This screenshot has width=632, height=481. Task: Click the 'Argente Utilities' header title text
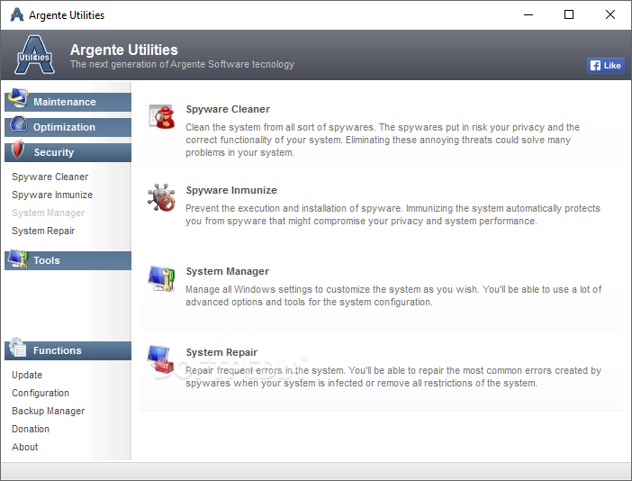pyautogui.click(x=123, y=50)
